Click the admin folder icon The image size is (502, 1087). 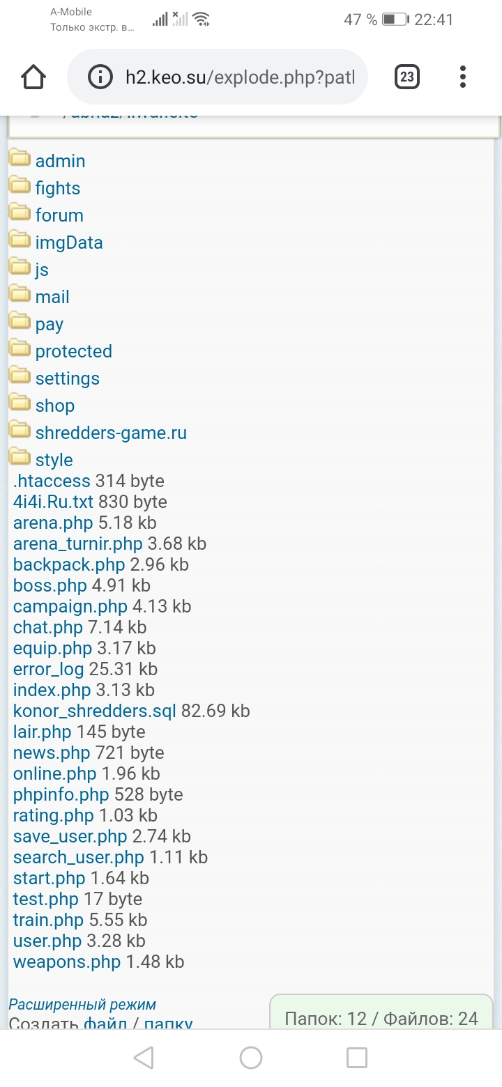pyautogui.click(x=20, y=160)
